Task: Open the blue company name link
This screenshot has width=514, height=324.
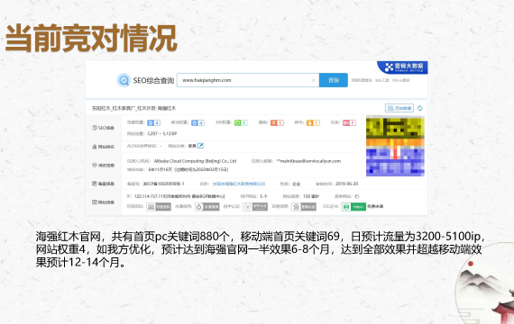Action: [x=239, y=184]
